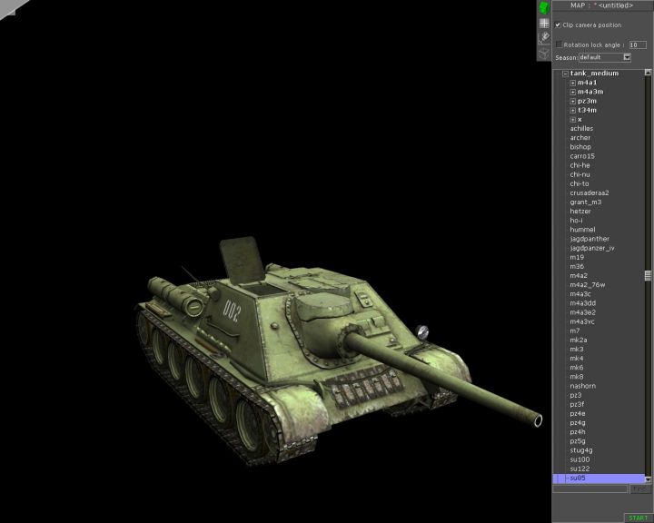The height and width of the screenshot is (523, 654).
Task: Open the Season dropdown
Action: pos(627,57)
